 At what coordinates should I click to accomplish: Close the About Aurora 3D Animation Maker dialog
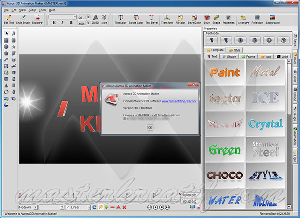194,85
